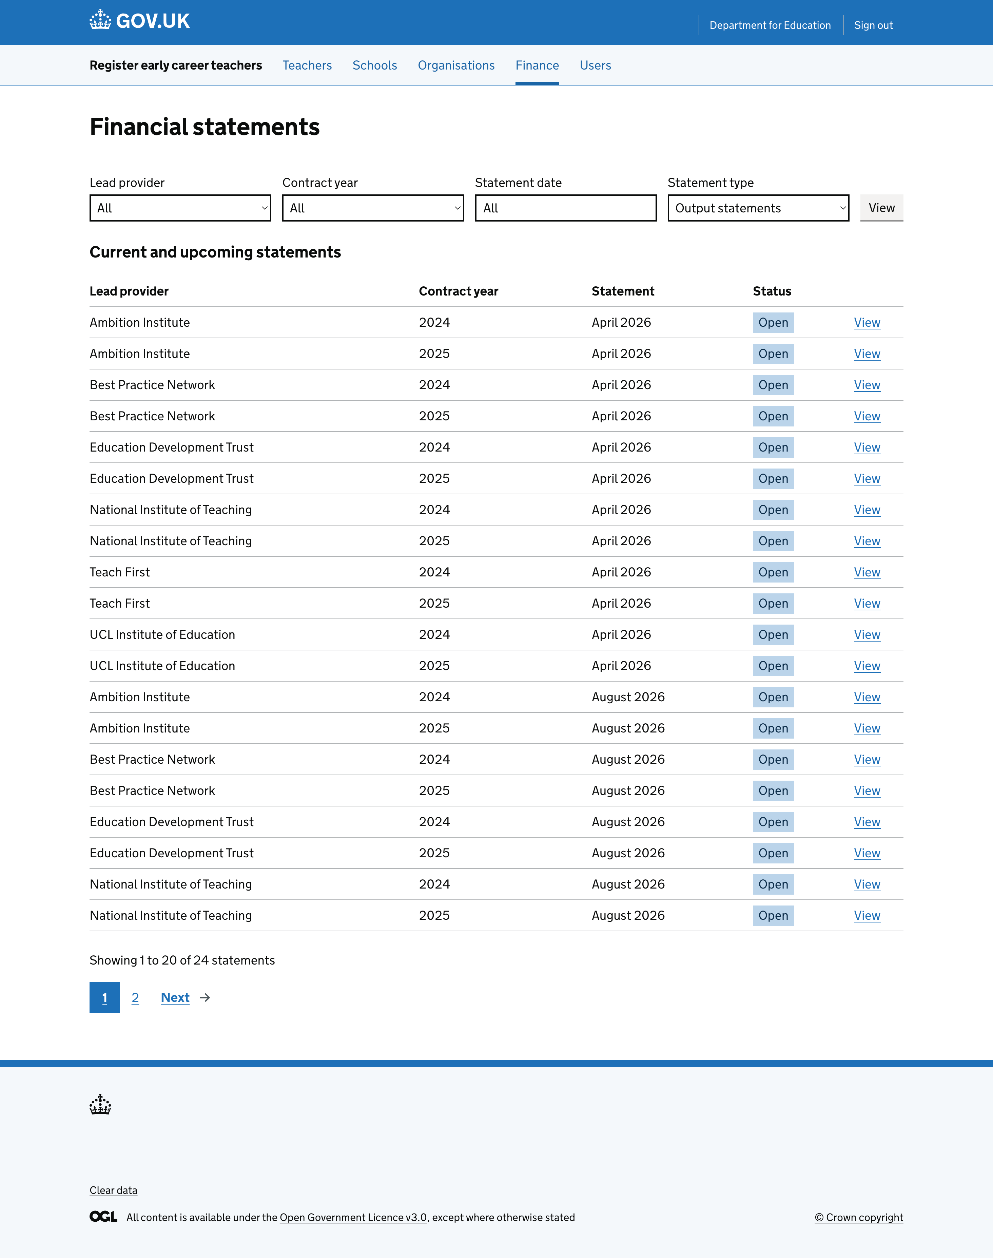
Task: View Best Practice Network 2024 April 2026 statement
Action: tap(867, 385)
